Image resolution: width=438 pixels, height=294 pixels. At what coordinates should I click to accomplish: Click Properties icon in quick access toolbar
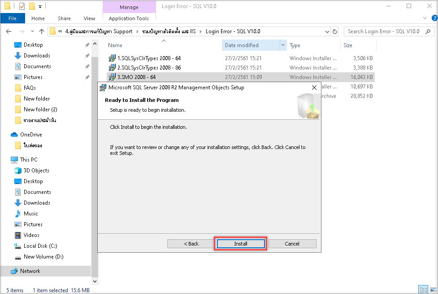(22, 6)
